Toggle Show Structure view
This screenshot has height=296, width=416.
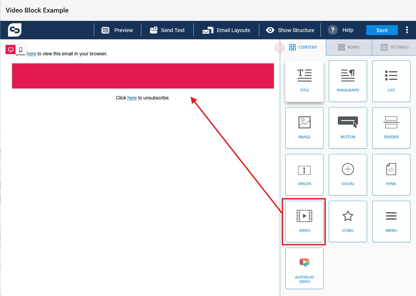point(290,30)
